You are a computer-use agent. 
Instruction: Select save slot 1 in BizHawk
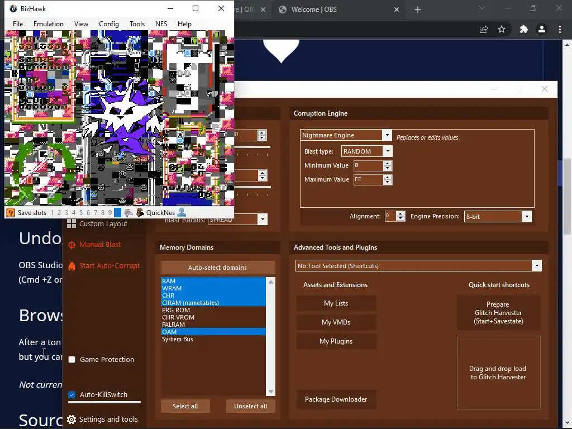click(52, 213)
